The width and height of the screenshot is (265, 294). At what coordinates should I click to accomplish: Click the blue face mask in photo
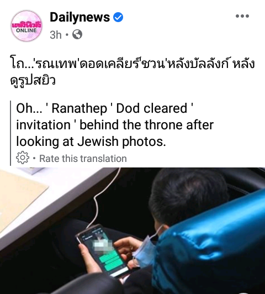pos(145,249)
